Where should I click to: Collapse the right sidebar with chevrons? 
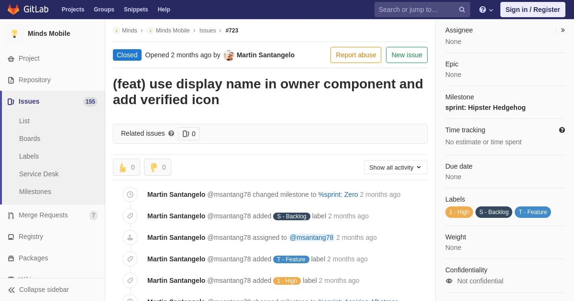pos(563,30)
